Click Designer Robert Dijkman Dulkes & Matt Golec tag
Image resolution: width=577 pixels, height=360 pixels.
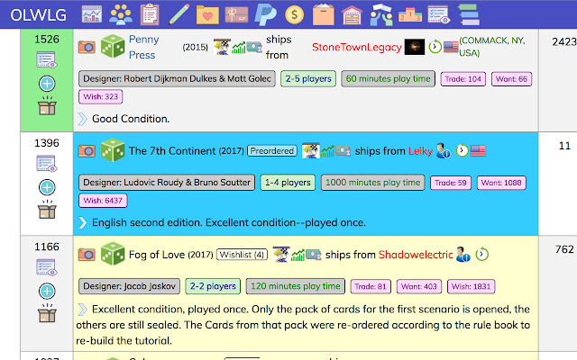coord(177,78)
